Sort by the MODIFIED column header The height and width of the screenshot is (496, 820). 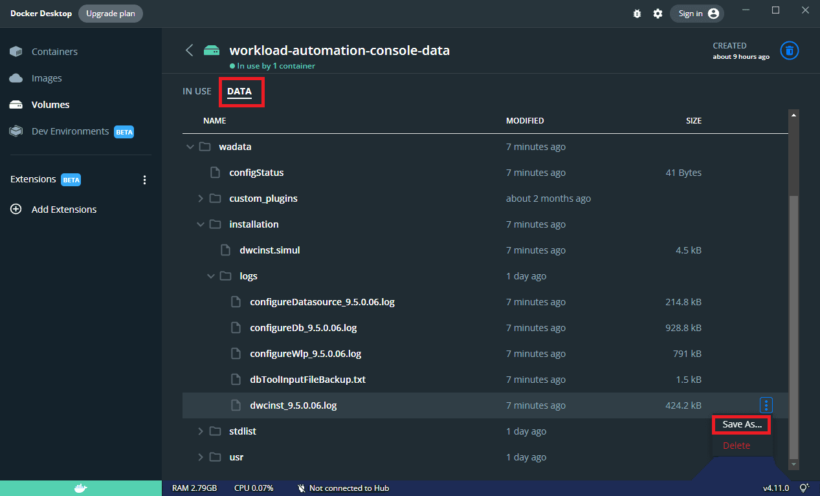tap(525, 121)
